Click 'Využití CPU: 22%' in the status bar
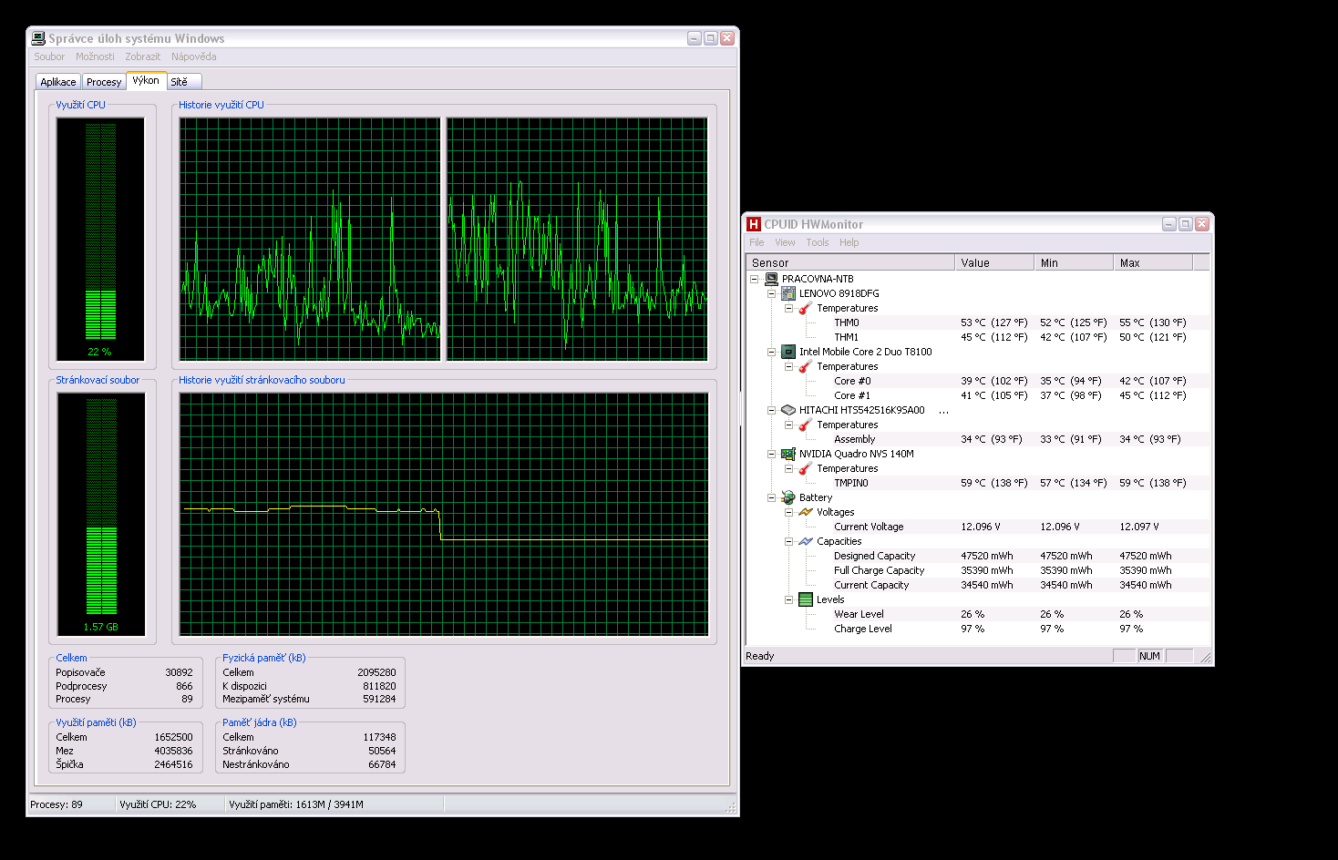 158,804
